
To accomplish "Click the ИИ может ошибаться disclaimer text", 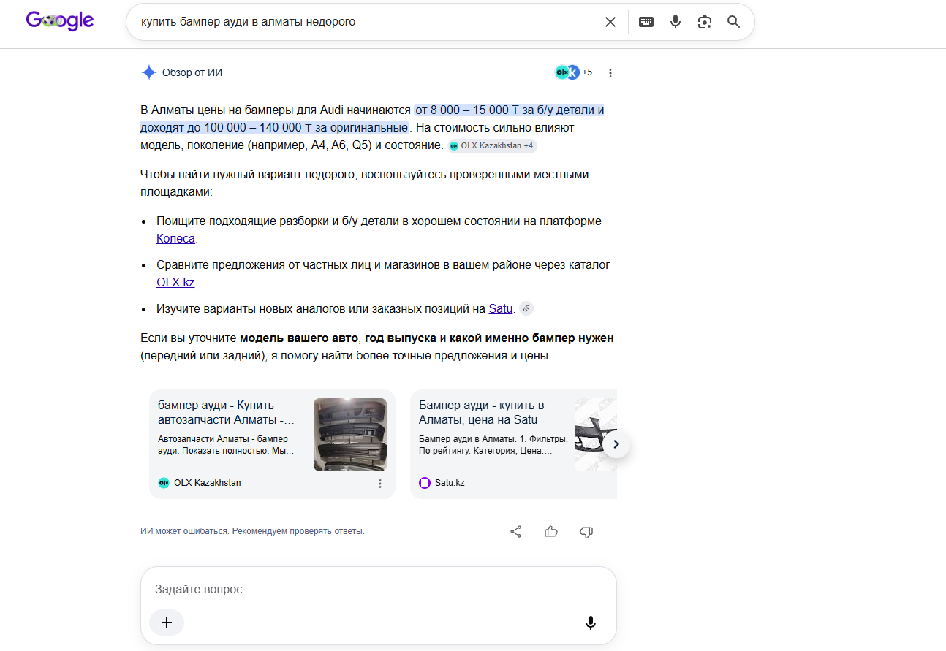I will (252, 531).
